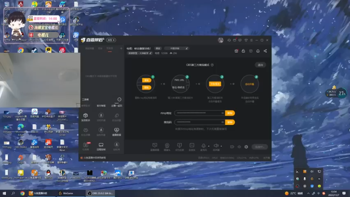Click the notification bell icon
This screenshot has height=197, width=350.
[258, 51]
